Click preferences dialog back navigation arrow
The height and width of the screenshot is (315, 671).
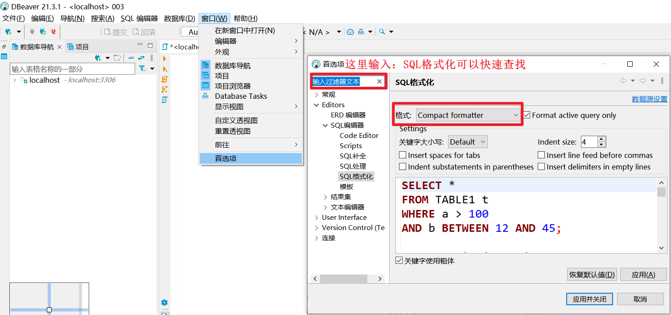pyautogui.click(x=623, y=81)
